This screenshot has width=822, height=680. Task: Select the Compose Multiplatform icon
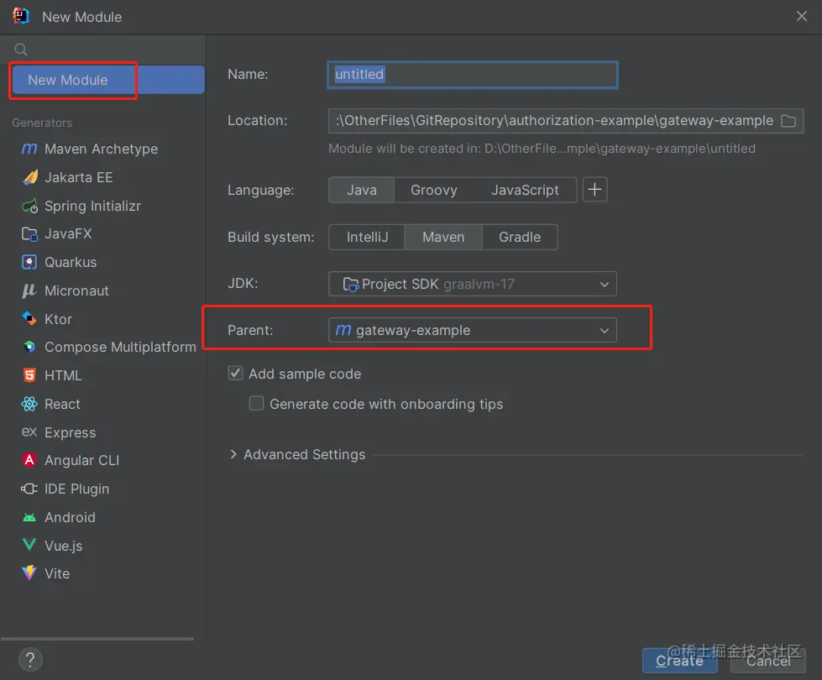29,347
